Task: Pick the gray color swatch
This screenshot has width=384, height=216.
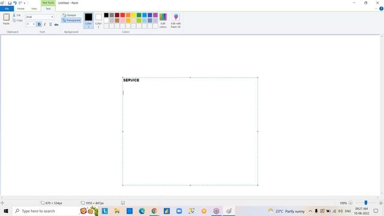Action: click(112, 15)
